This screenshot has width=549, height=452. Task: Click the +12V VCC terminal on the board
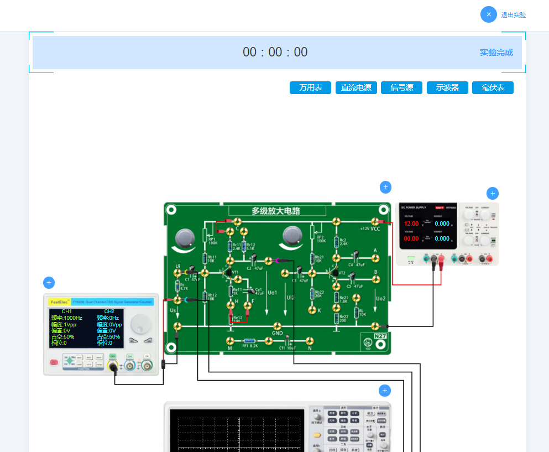coord(375,221)
